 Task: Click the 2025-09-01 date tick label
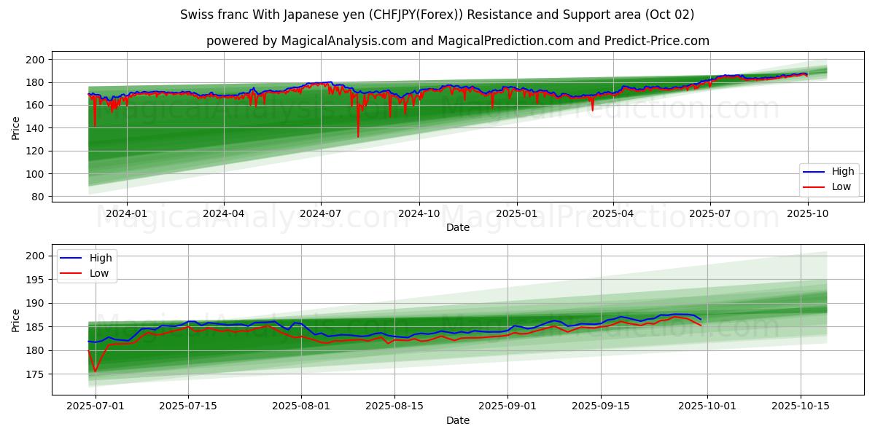pos(507,406)
